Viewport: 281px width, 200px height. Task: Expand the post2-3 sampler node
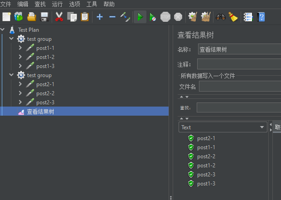coord(20,102)
